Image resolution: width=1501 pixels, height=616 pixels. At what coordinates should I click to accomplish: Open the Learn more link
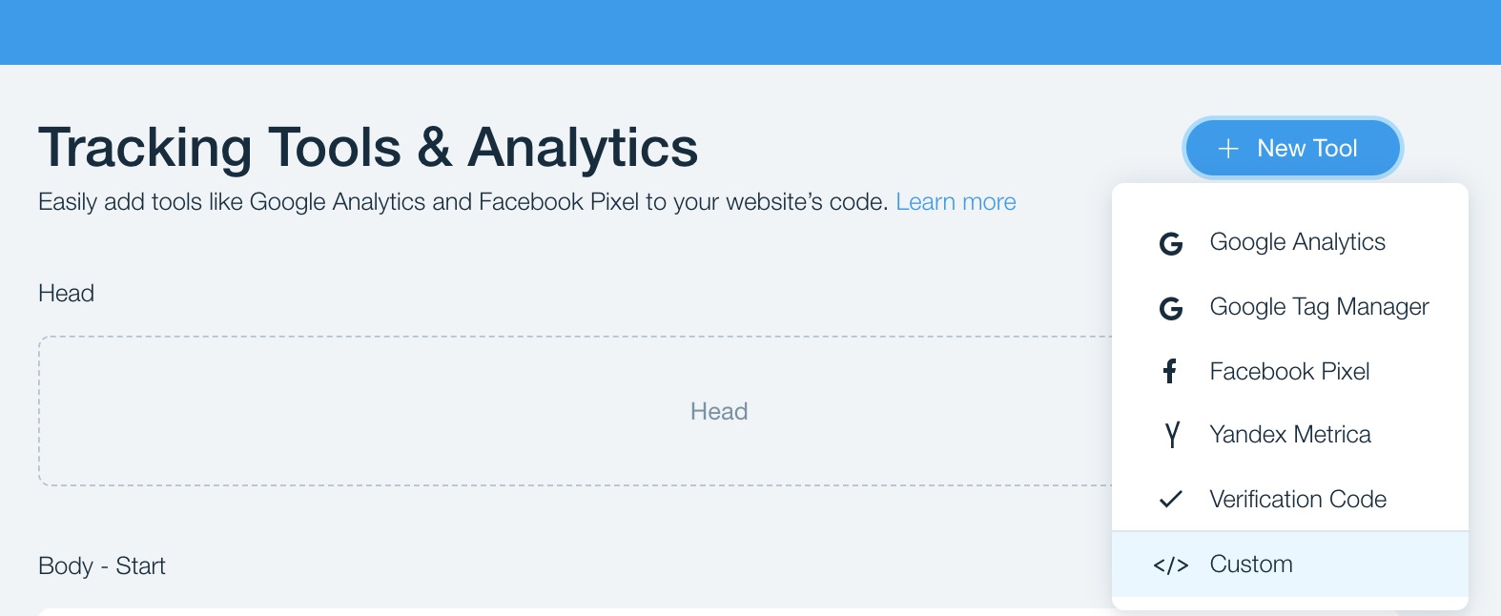click(x=956, y=202)
